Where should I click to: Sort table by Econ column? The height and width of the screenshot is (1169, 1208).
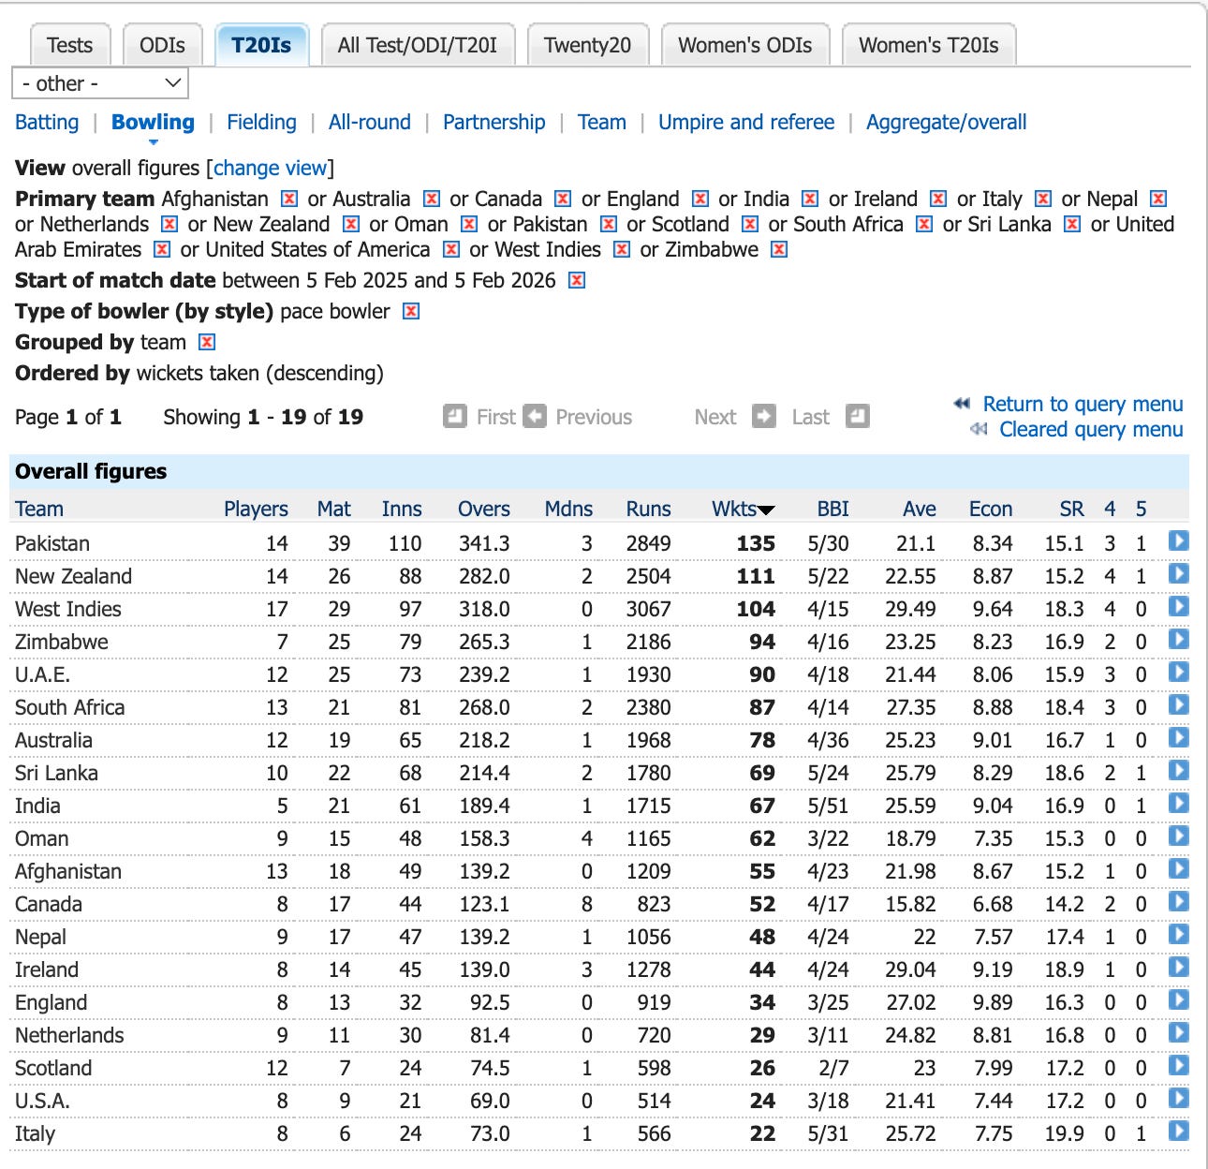991,509
